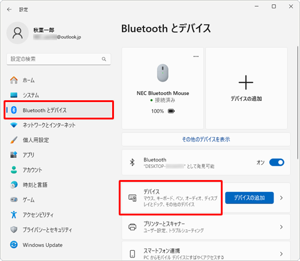Click the Bluetooth とデバイス page heading

click(x=166, y=28)
